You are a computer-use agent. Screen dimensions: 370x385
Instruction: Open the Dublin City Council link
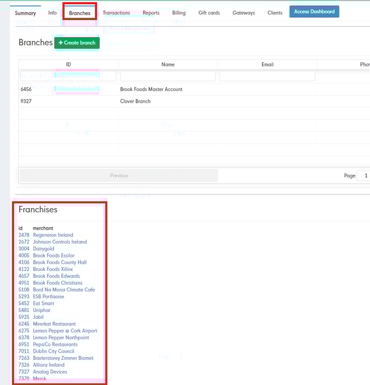pyautogui.click(x=53, y=351)
